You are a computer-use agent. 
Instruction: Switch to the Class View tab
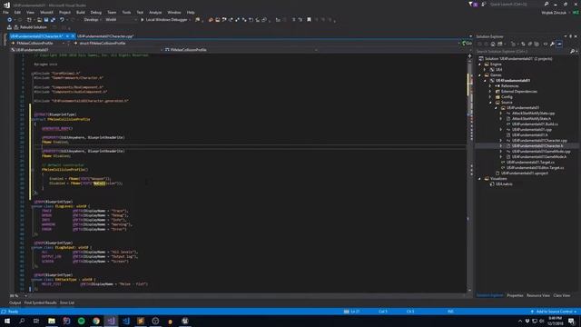[561, 295]
